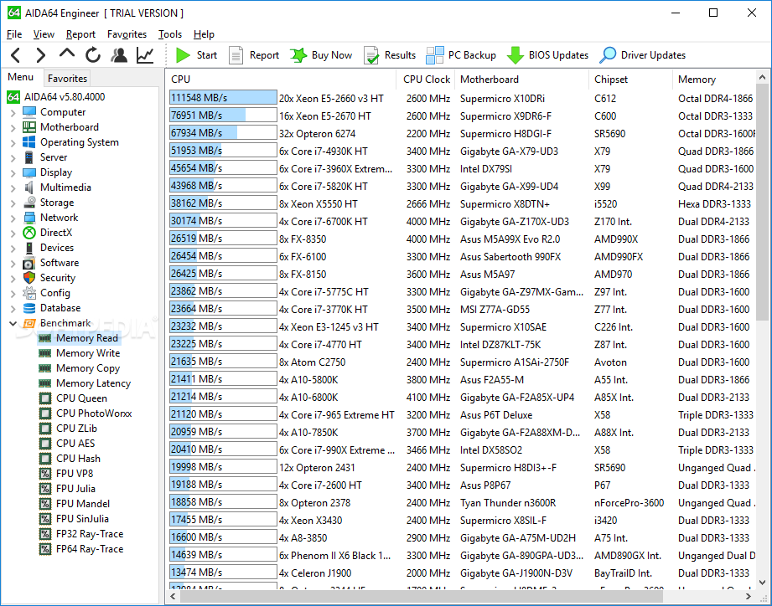This screenshot has height=606, width=772.
Task: Open the graph chart toolbar icon
Action: [145, 55]
